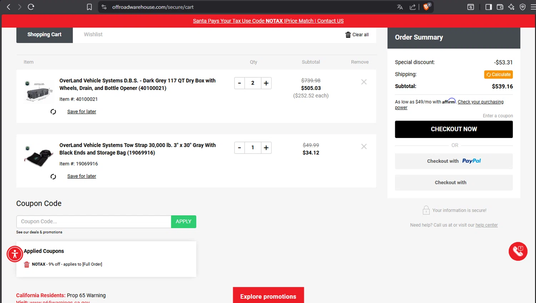Save the Dry Box for later
536x303 pixels.
click(x=81, y=112)
